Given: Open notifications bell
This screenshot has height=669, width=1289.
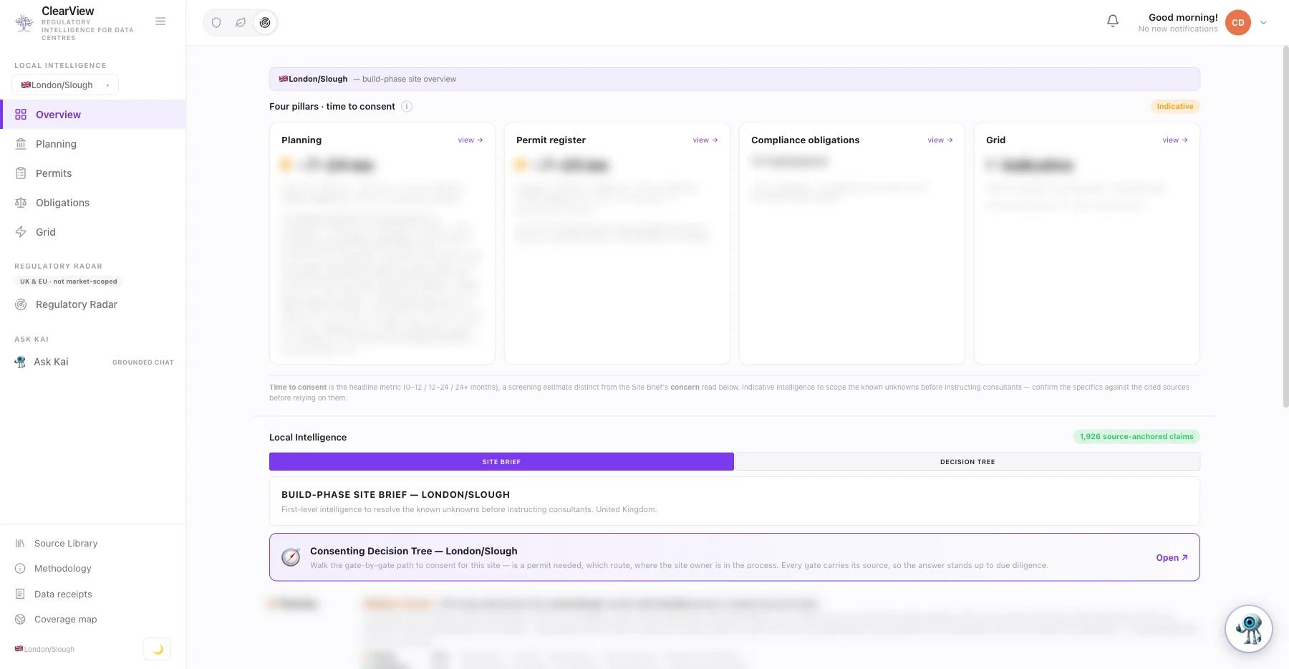Looking at the screenshot, I should tap(1113, 21).
